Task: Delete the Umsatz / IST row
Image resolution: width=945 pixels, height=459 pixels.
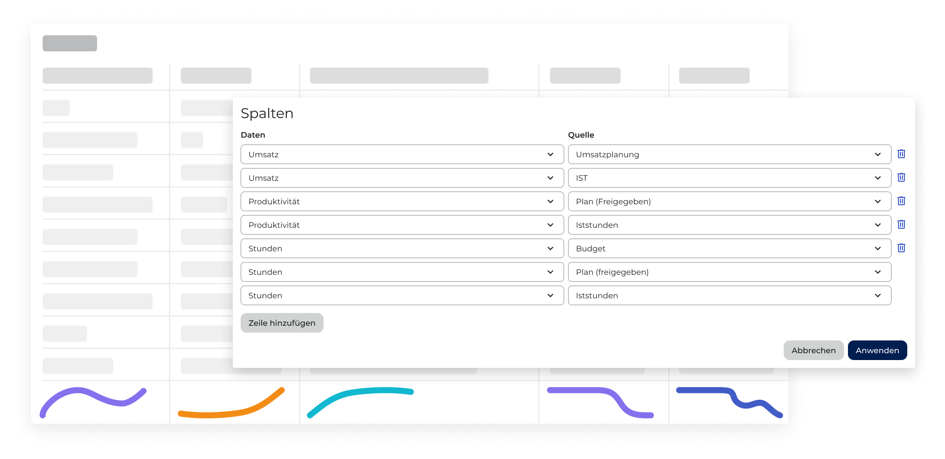Action: [901, 177]
